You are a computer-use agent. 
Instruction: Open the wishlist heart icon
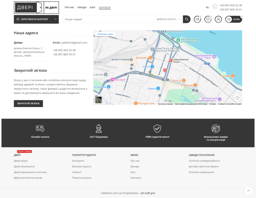(208, 19)
